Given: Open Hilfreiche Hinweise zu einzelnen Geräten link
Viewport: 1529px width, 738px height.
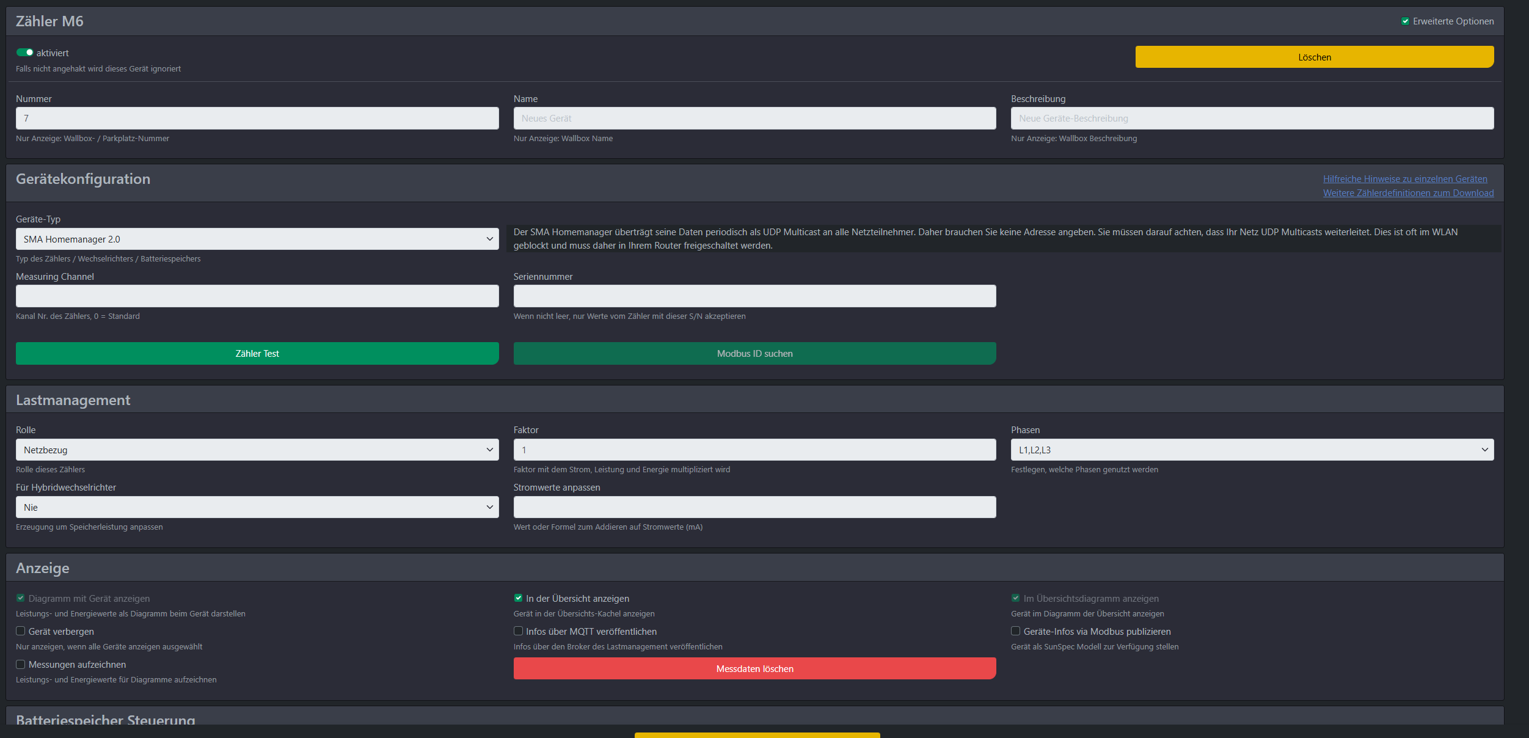Looking at the screenshot, I should [x=1405, y=179].
